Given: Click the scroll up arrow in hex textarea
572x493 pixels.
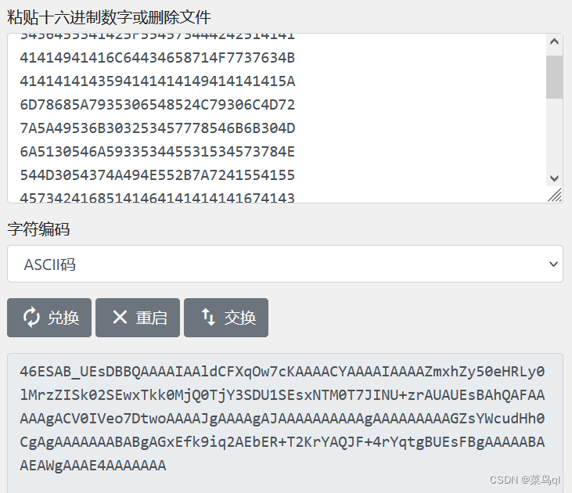Looking at the screenshot, I should pos(554,41).
